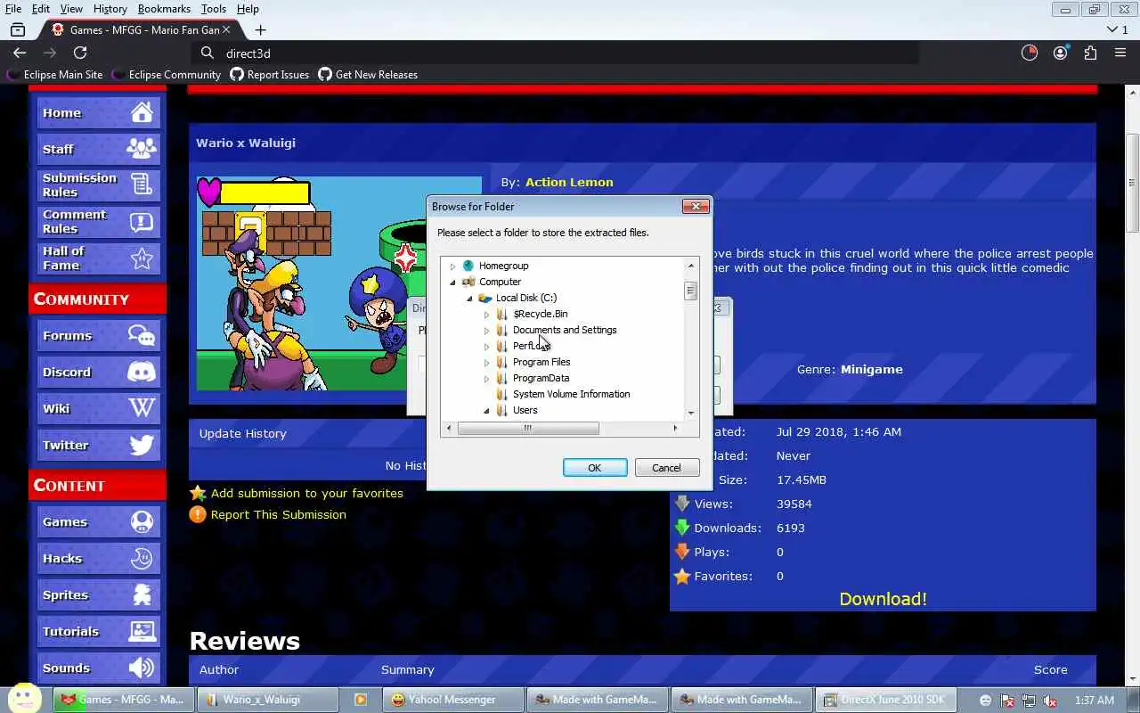Open the browser hamburger menu

click(x=1120, y=53)
